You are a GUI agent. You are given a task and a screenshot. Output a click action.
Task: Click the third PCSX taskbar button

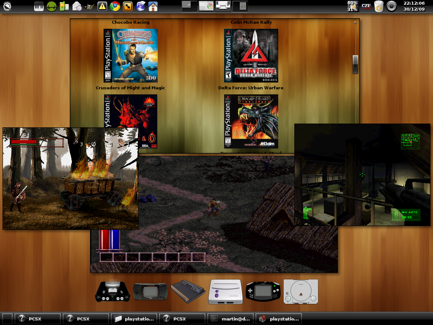tap(182, 319)
